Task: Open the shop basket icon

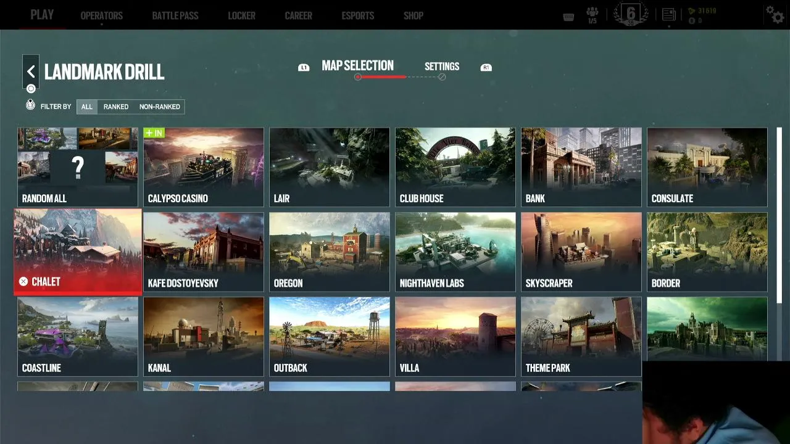Action: click(x=568, y=17)
